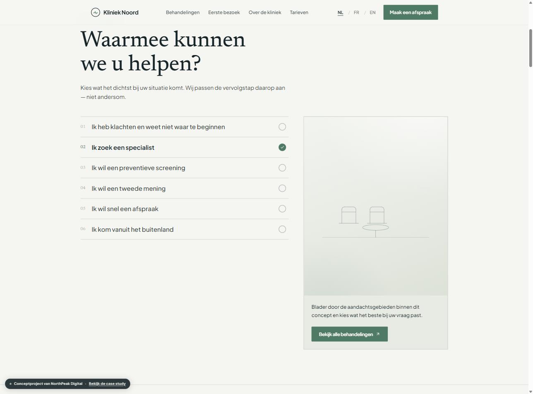Click the waiting room illustration image
This screenshot has width=533, height=394.
[x=376, y=206]
